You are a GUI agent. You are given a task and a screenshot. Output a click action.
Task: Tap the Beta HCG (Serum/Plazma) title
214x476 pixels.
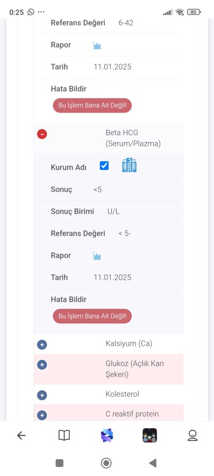coord(133,138)
